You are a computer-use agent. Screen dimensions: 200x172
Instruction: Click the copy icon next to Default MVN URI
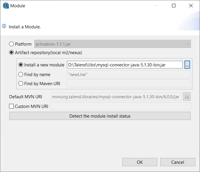(x=187, y=97)
